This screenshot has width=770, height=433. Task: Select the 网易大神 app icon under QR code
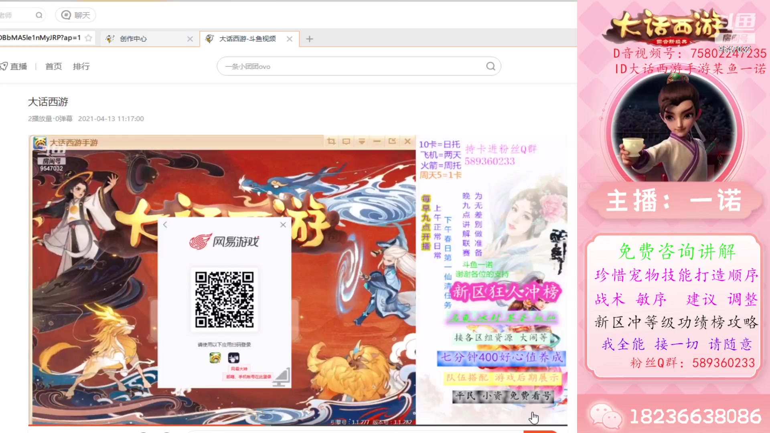(234, 358)
